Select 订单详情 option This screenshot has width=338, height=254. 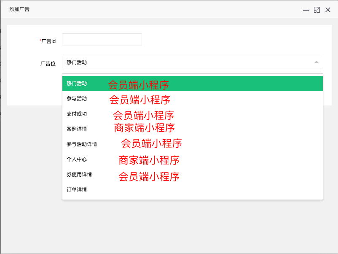click(x=193, y=190)
